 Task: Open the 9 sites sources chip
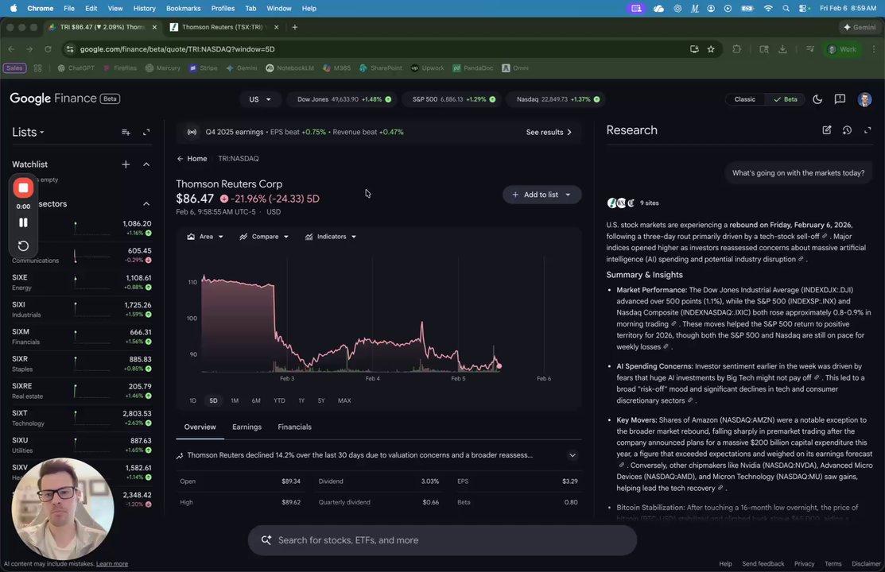click(x=633, y=203)
